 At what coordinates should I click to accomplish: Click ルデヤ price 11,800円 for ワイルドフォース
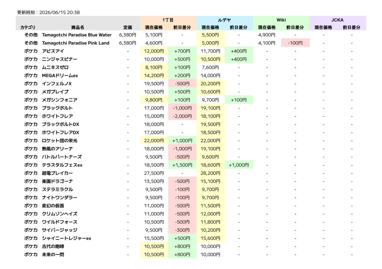point(210,222)
